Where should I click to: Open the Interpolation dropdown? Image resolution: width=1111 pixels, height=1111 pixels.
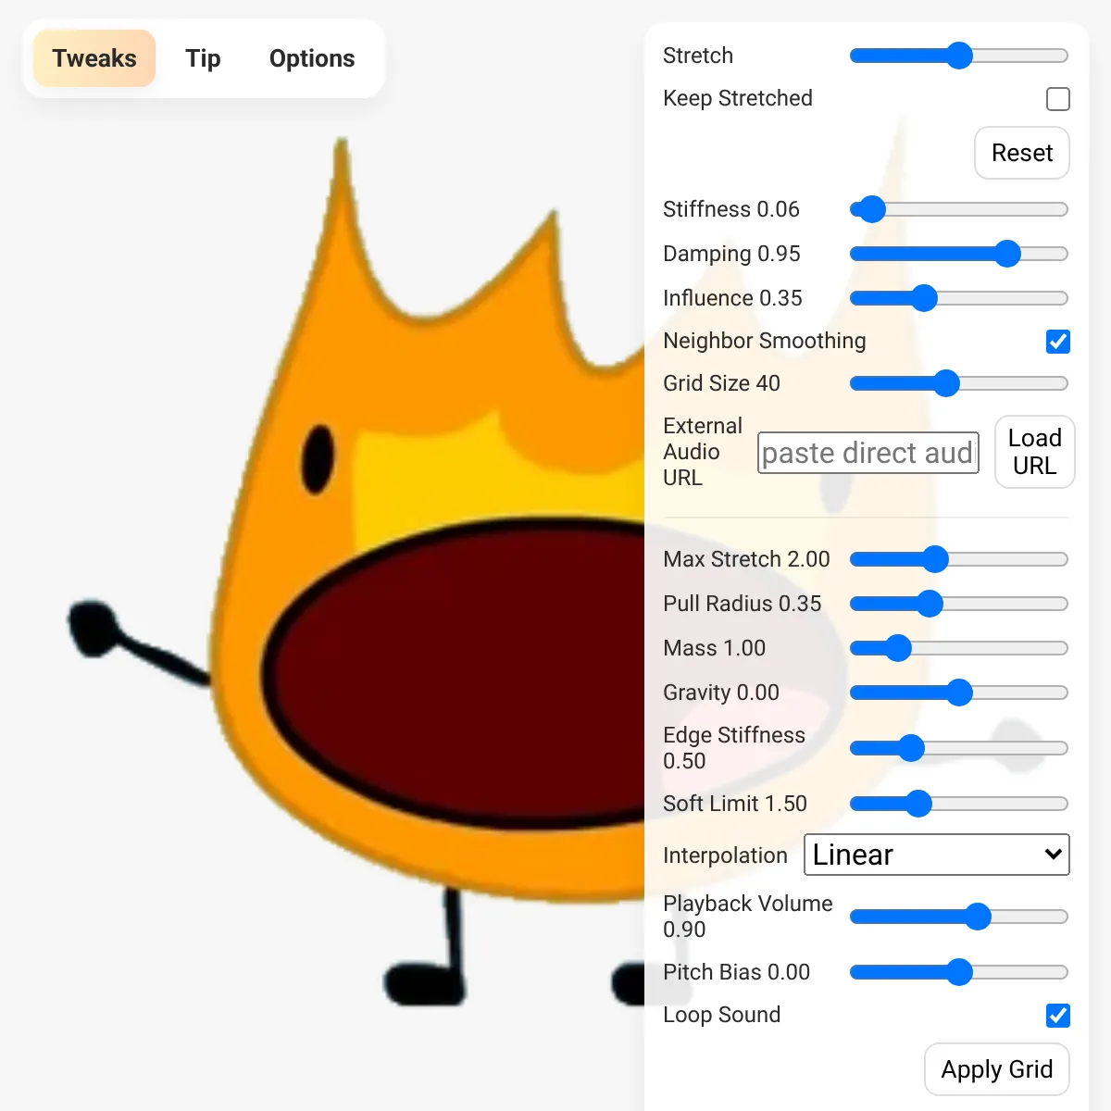[x=937, y=855]
